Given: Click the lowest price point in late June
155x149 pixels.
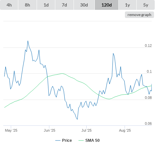Looking at the screenshot, I should [77, 119].
